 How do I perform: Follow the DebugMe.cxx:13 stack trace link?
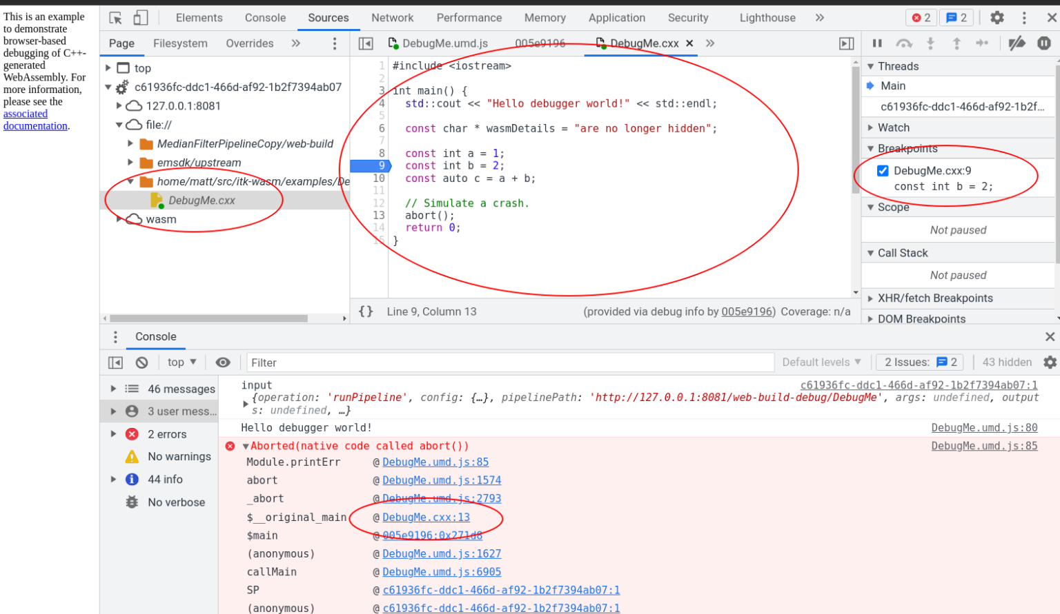point(426,517)
